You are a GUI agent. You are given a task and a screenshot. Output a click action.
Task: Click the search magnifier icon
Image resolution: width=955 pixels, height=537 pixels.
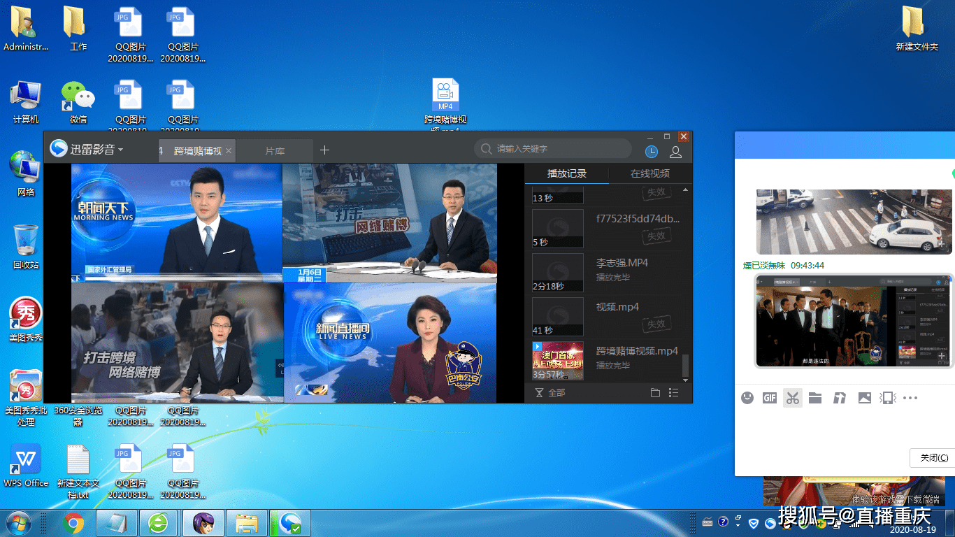click(x=486, y=149)
